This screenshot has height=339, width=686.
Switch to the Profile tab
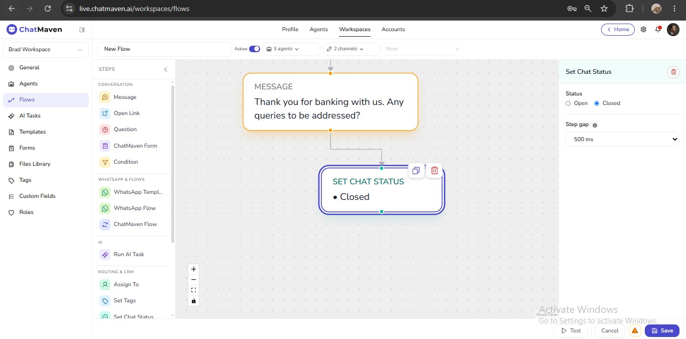click(290, 30)
